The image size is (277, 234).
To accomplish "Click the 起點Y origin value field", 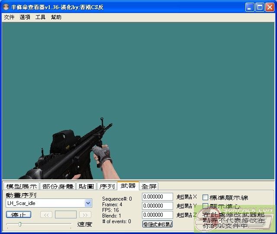I will pyautogui.click(x=158, y=206).
